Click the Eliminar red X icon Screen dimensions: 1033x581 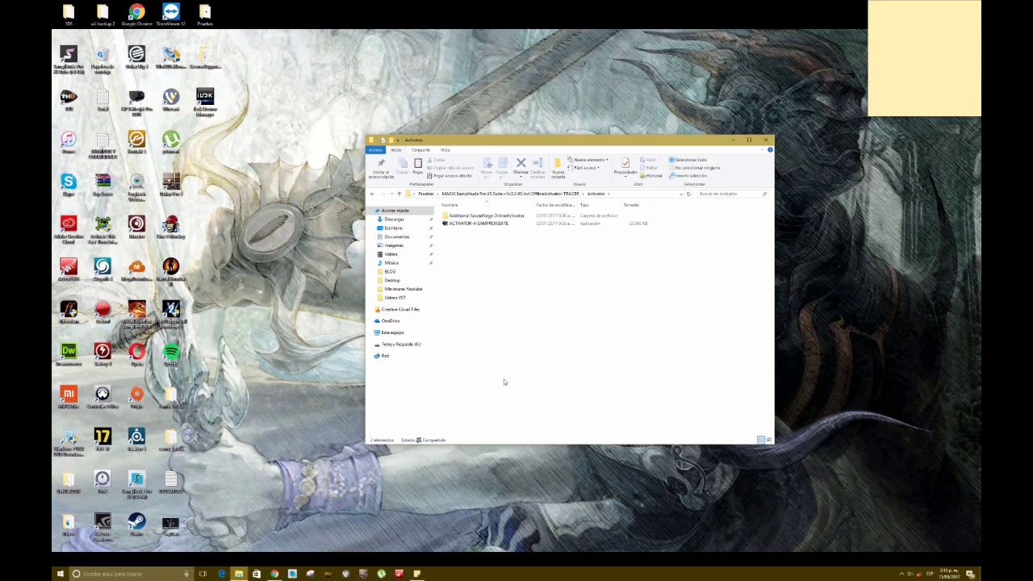521,162
